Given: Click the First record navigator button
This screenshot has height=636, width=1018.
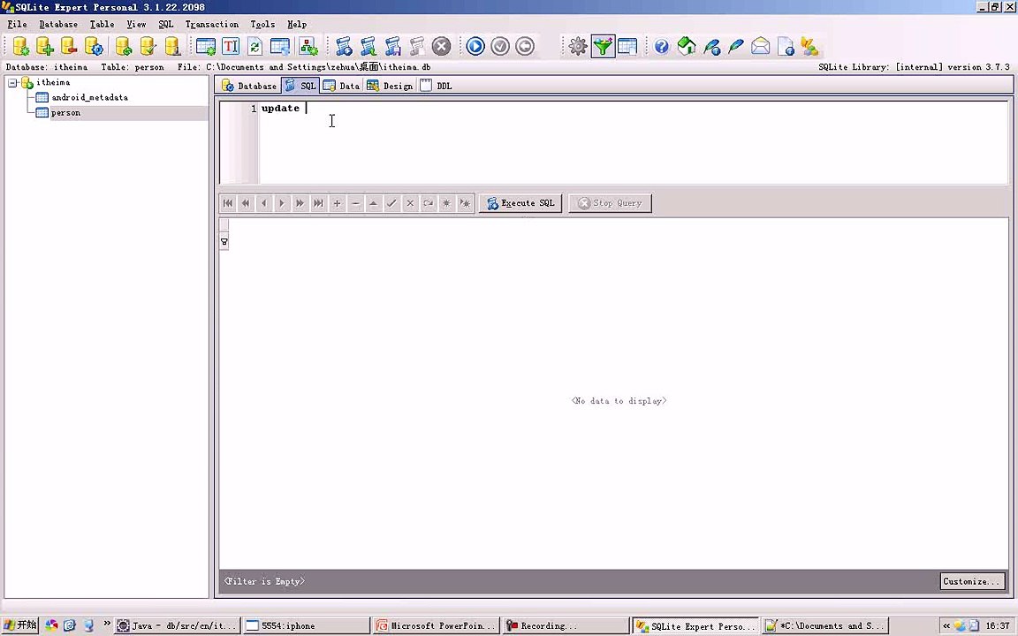Looking at the screenshot, I should [x=228, y=203].
